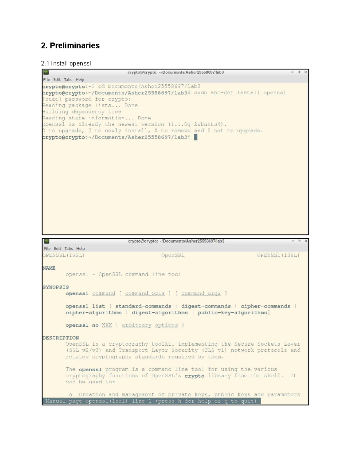Screen dimensions: 348x450
Task: Click centered 'OpenSSL' man page header
Action: click(x=173, y=256)
